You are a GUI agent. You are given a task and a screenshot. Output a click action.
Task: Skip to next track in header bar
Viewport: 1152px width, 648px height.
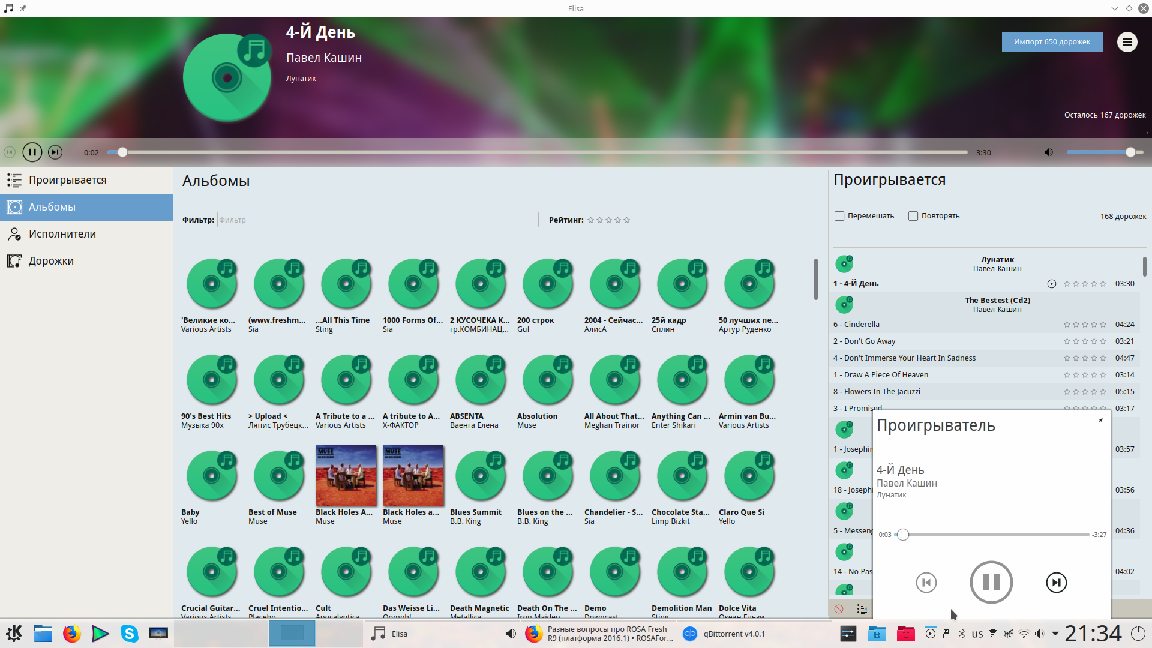55,152
